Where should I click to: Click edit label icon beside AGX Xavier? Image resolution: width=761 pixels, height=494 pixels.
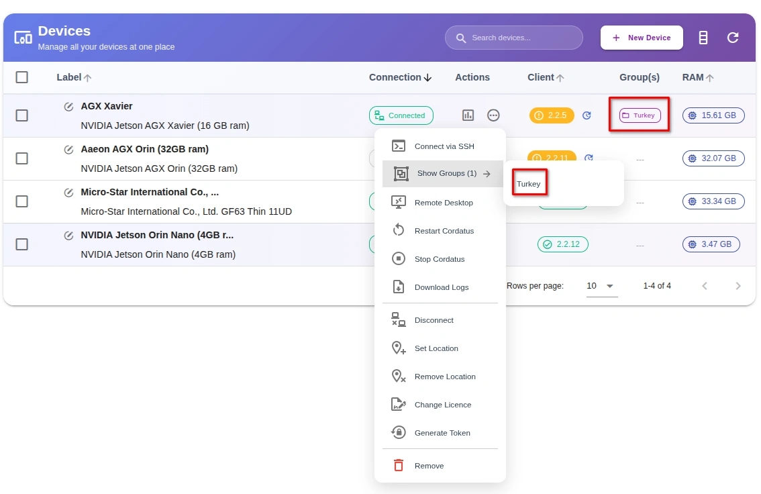pos(68,107)
